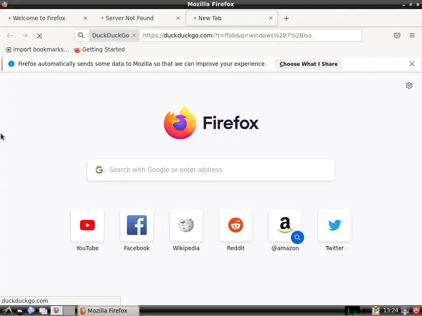The image size is (422, 316).
Task: Click the info icon in notification bar
Action: tap(11, 64)
